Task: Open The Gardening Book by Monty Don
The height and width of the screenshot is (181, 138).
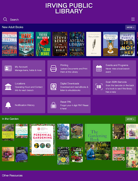Action: pyautogui.click(x=98, y=142)
